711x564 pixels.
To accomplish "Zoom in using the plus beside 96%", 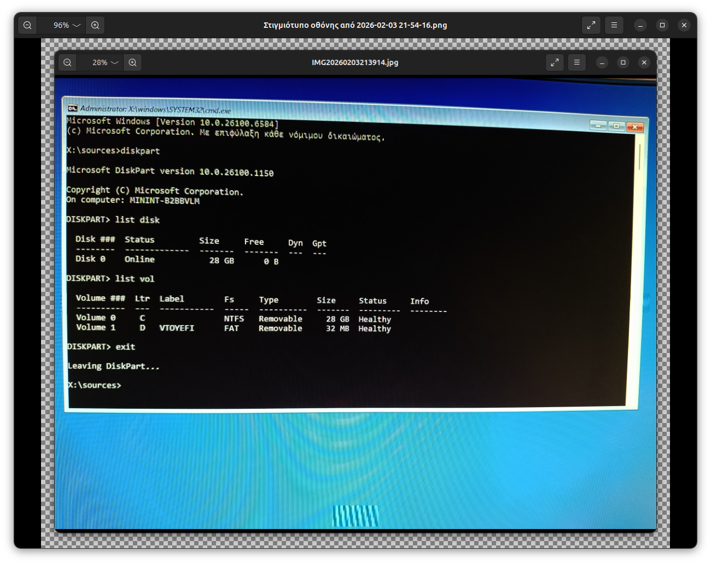I will pos(95,25).
